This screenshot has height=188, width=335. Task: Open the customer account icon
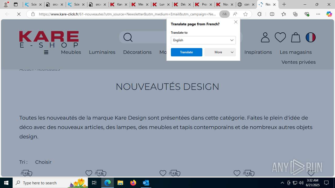(265, 37)
